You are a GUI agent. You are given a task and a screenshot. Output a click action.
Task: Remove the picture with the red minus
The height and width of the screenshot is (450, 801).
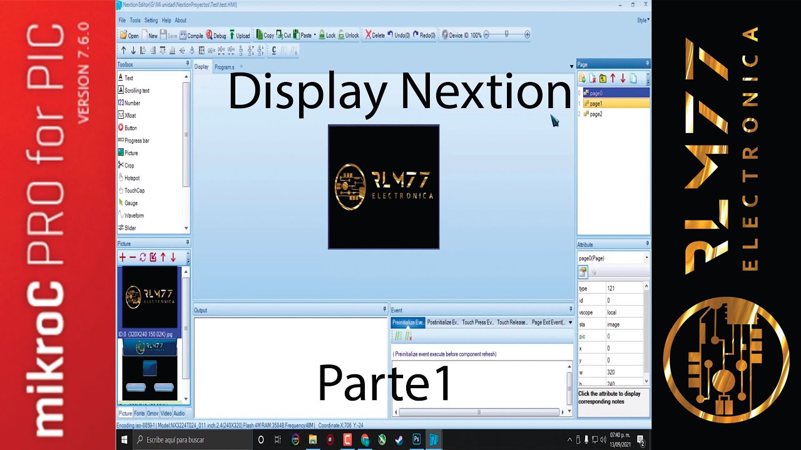pos(133,257)
